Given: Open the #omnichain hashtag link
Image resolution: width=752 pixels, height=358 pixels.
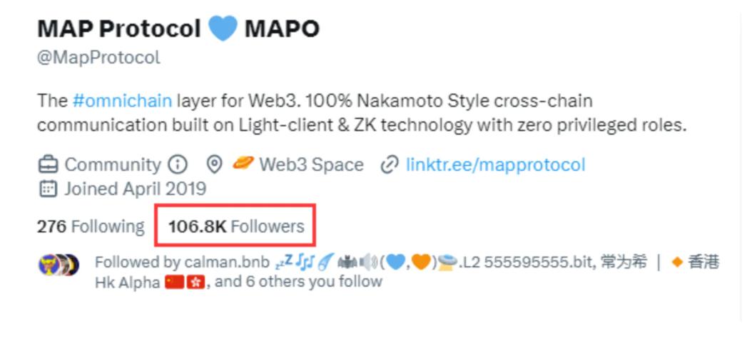Looking at the screenshot, I should pos(122,100).
